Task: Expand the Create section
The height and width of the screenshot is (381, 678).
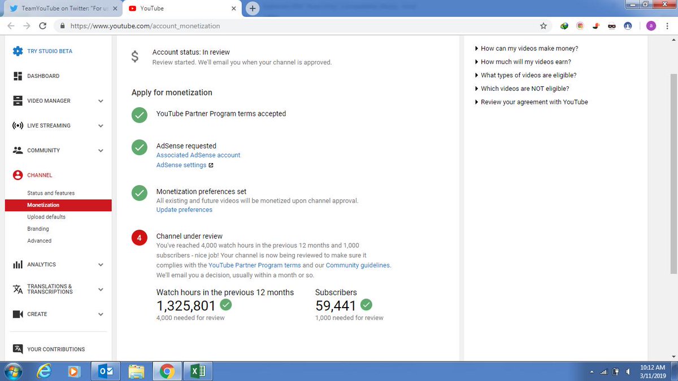Action: 101,314
